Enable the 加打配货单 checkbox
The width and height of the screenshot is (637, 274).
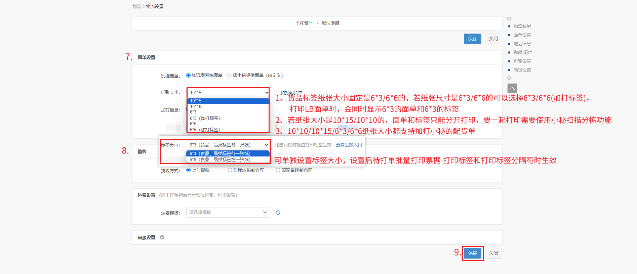pos(277,93)
